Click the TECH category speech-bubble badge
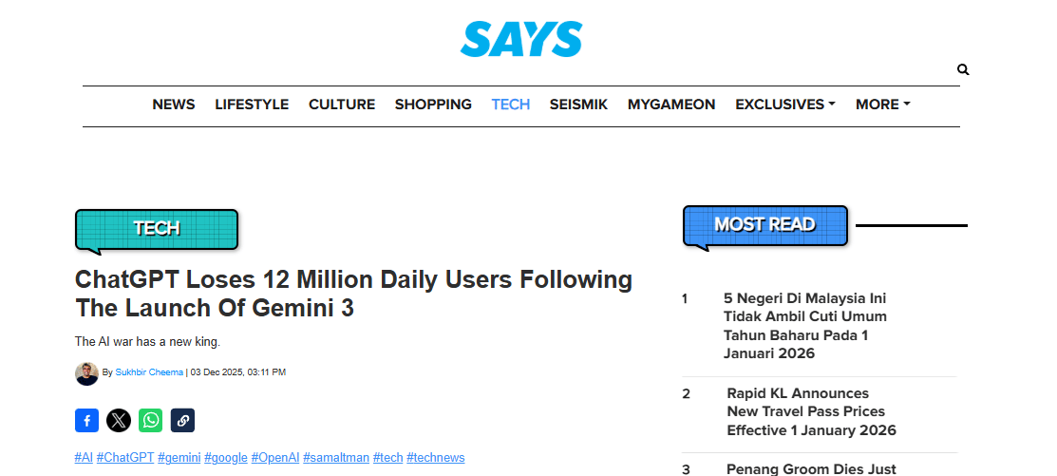1057x476 pixels. tap(157, 229)
